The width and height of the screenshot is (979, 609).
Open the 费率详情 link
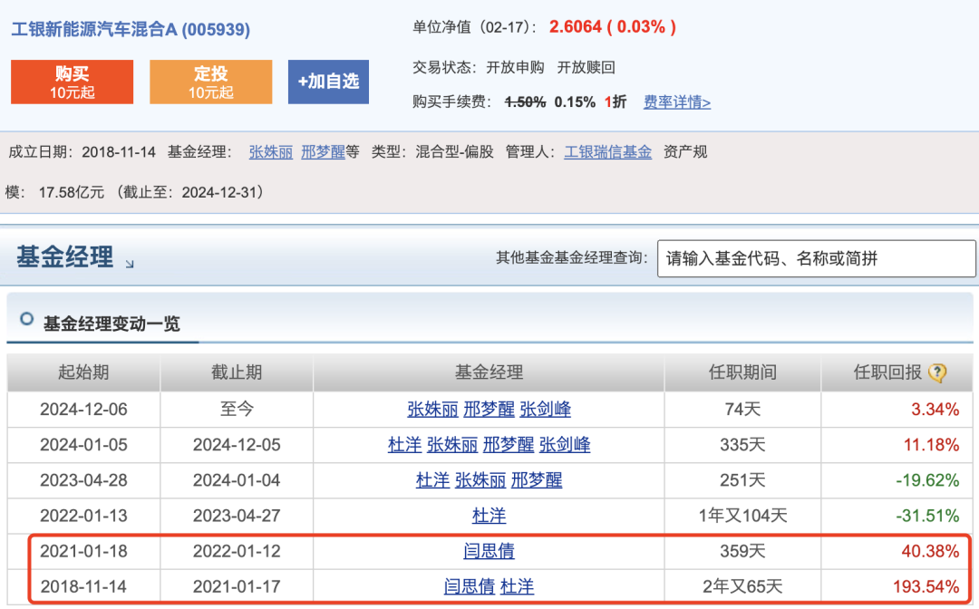pos(677,102)
